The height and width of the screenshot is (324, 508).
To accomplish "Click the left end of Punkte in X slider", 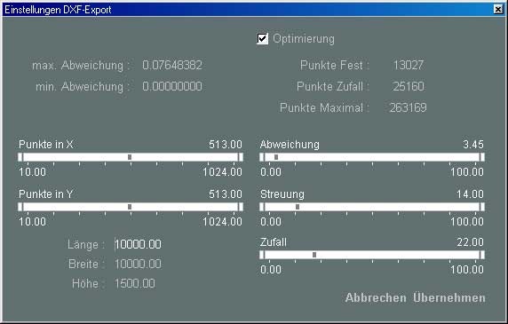I will point(20,157).
